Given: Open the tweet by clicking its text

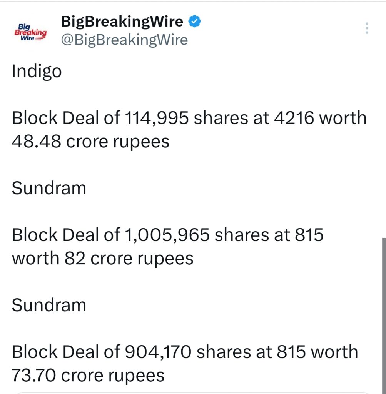Looking at the screenshot, I should [189, 129].
